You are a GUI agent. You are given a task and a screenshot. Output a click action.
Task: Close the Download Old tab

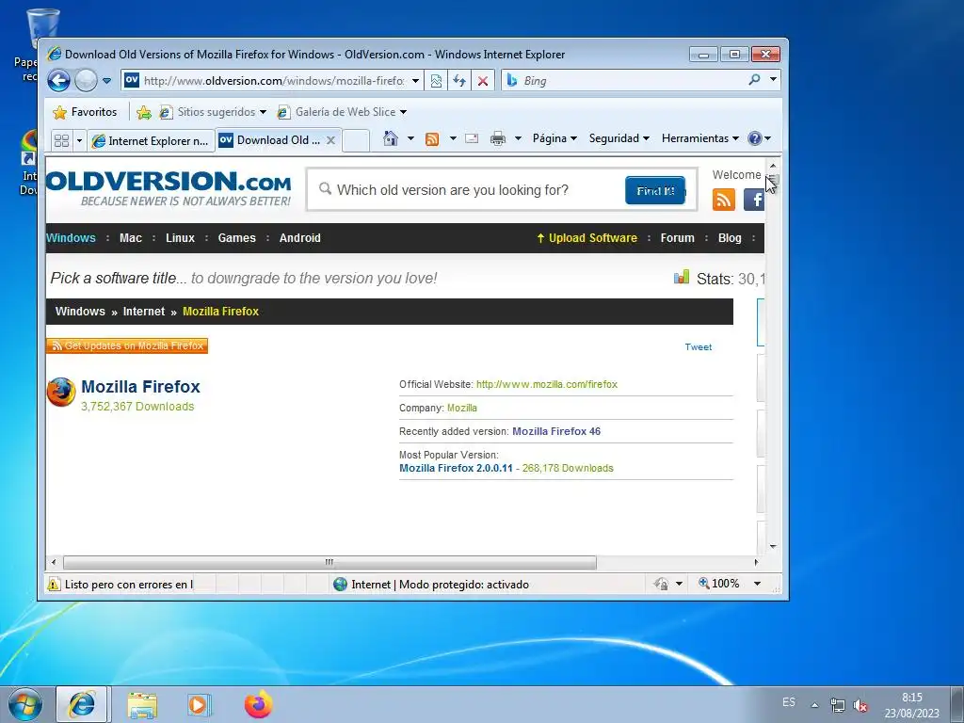click(330, 140)
